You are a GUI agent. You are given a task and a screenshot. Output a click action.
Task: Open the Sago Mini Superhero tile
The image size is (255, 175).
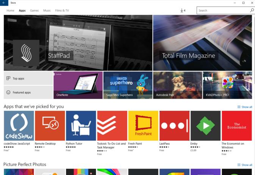tap(128, 85)
